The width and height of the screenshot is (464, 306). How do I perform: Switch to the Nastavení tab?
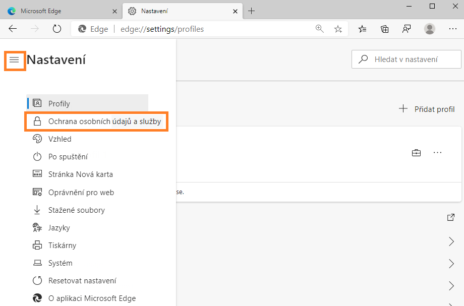[x=183, y=11]
